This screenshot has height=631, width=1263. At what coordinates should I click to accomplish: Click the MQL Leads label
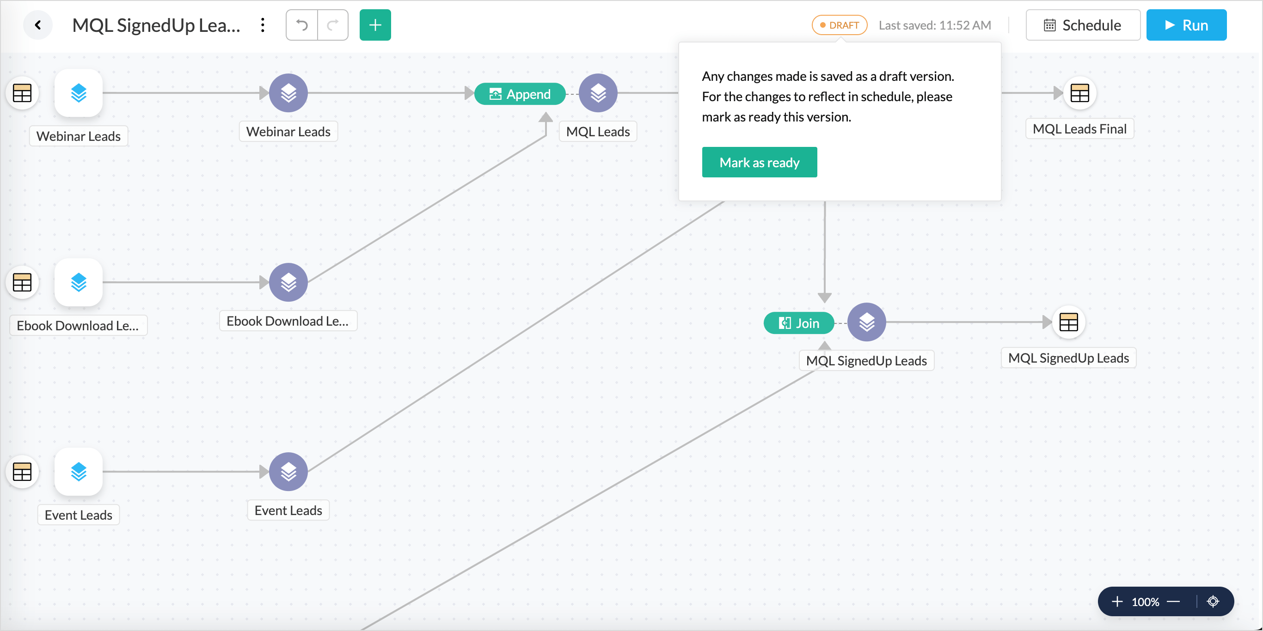[x=598, y=131]
